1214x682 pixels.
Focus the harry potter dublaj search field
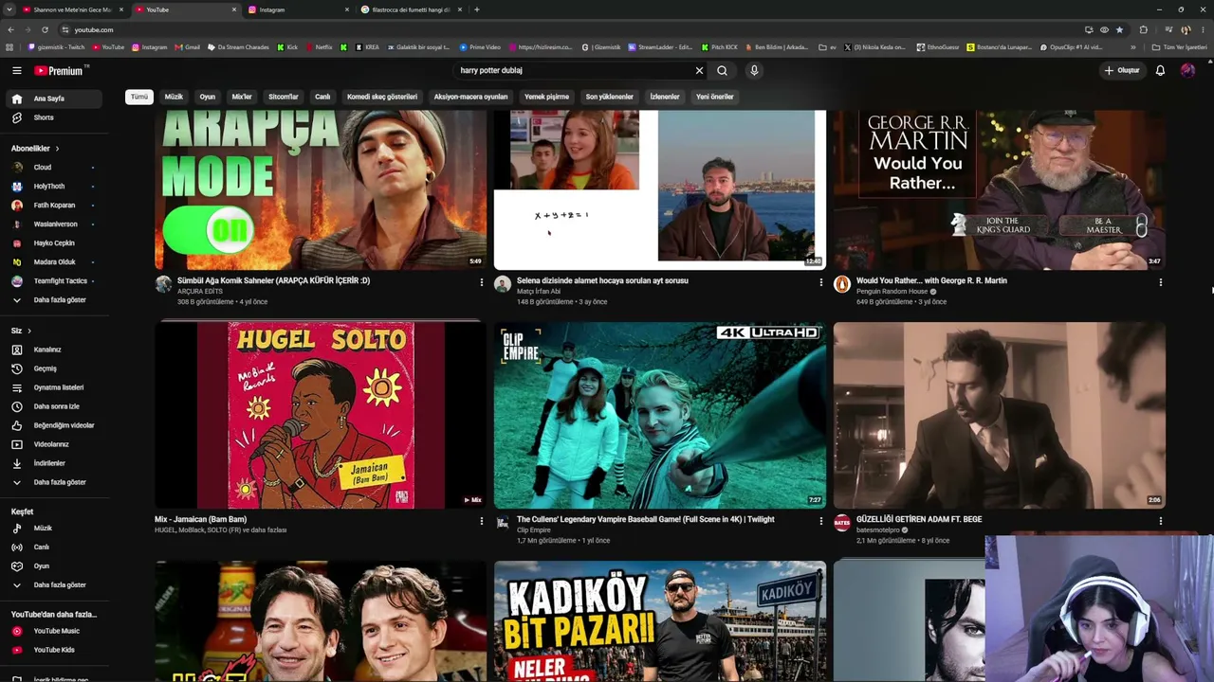(x=573, y=70)
